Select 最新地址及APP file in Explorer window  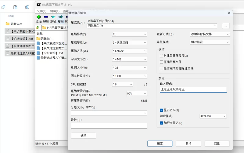point(20,53)
